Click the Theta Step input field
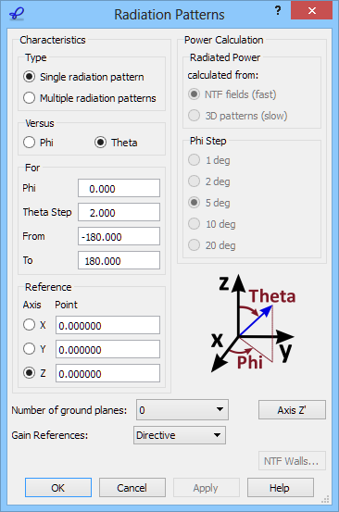The height and width of the screenshot is (512, 339). 119,212
